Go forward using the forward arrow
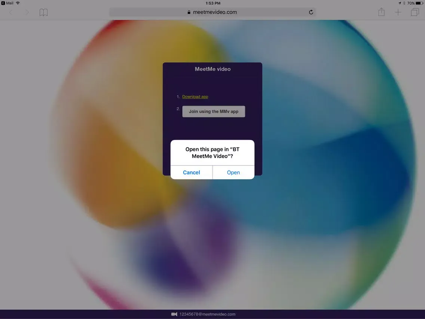 pyautogui.click(x=27, y=12)
